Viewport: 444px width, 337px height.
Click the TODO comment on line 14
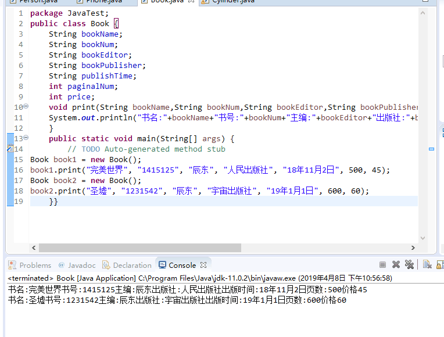(x=146, y=149)
